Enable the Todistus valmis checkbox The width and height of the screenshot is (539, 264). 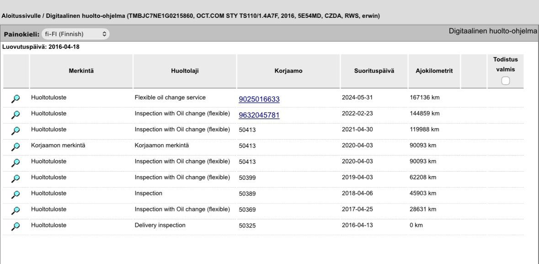click(505, 81)
